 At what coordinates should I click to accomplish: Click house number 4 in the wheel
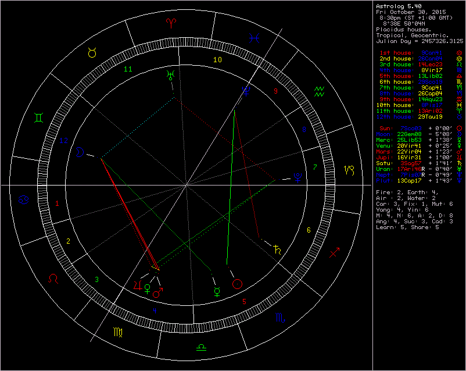[155, 311]
